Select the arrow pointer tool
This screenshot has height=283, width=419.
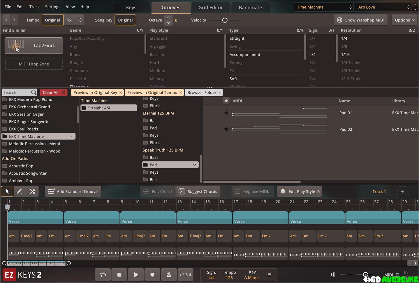[x=7, y=191]
